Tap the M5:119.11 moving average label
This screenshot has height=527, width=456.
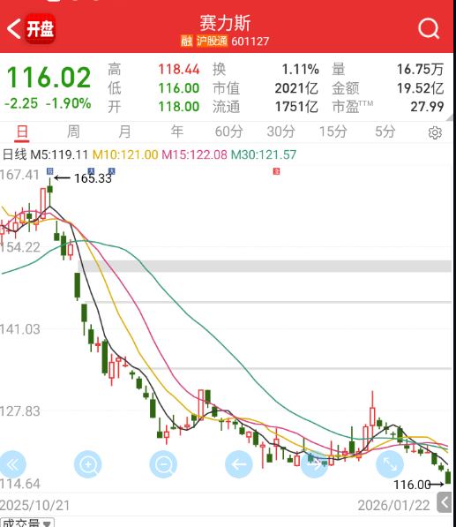[59, 154]
